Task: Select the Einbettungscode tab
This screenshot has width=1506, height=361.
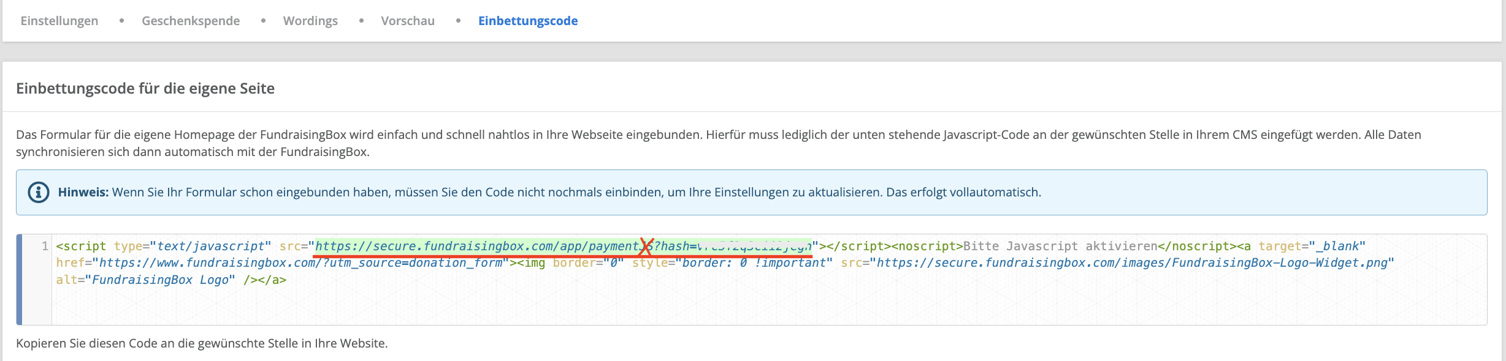Action: point(528,21)
